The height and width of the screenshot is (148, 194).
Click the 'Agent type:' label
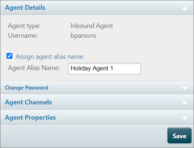click(x=24, y=26)
